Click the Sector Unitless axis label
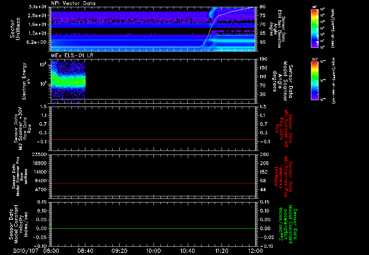369x255 pixels. tap(15, 29)
